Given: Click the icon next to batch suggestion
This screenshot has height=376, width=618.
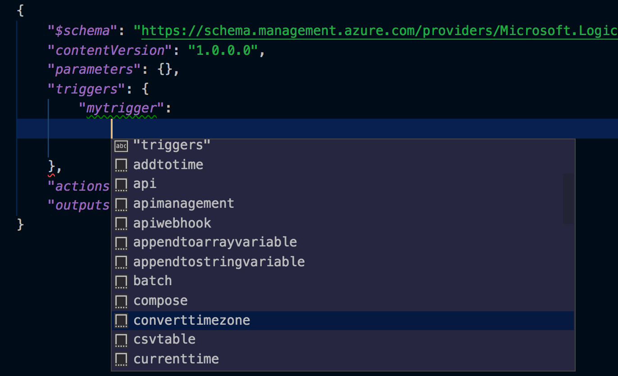Looking at the screenshot, I should [x=121, y=282].
